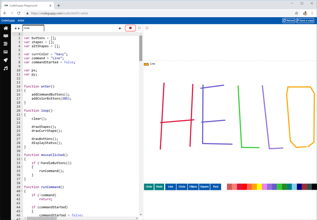Open the music note icon in sidebar
The image size is (317, 220).
[6, 68]
